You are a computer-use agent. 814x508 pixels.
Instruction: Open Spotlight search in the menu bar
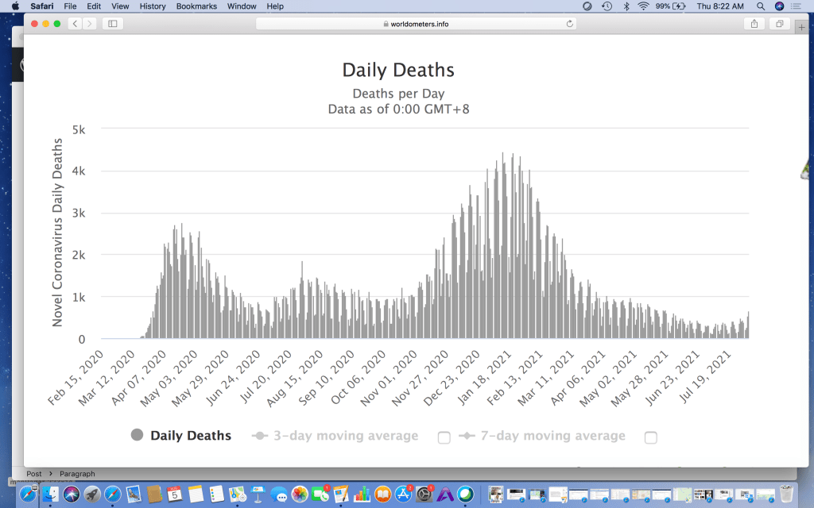(x=761, y=6)
